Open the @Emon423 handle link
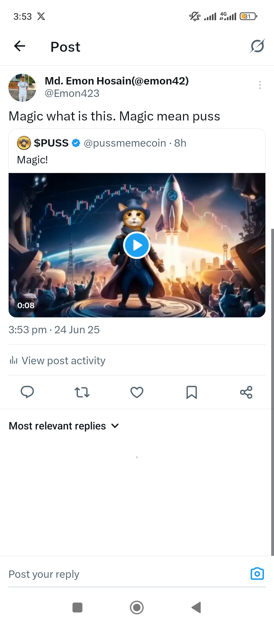Image resolution: width=274 pixels, height=624 pixels. tap(72, 93)
